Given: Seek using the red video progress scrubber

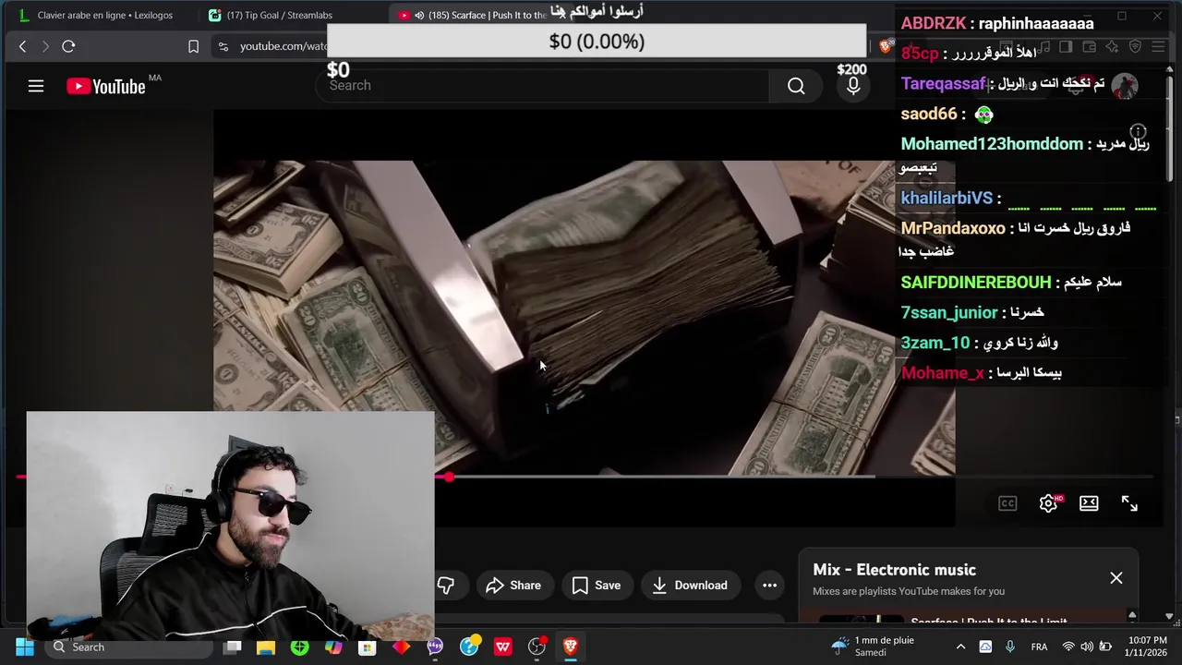Looking at the screenshot, I should 449,477.
